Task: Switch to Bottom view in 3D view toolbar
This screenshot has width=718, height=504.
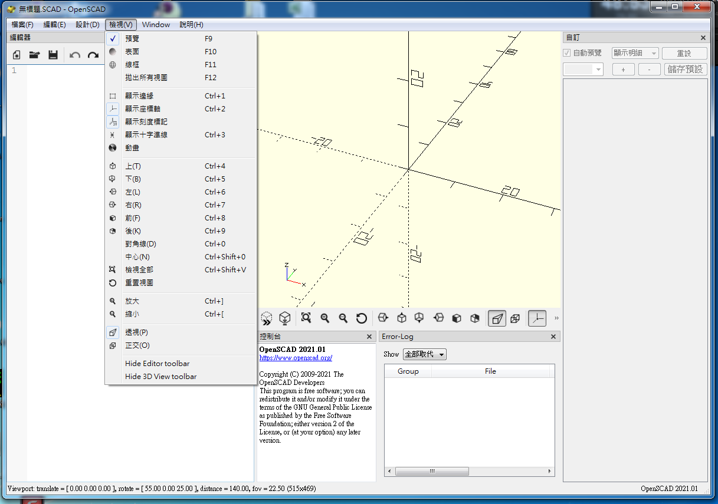Action: (x=419, y=318)
